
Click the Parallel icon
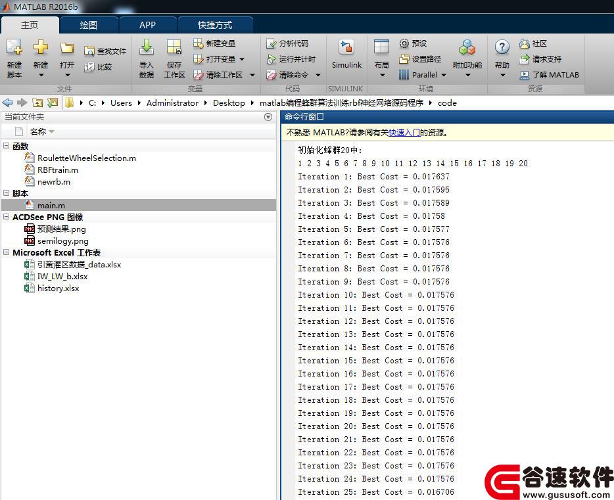point(404,75)
